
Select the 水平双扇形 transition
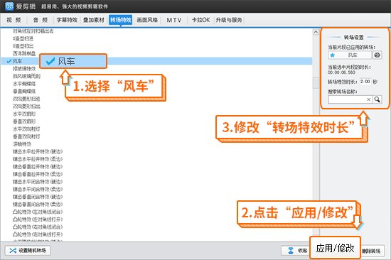tap(24, 114)
